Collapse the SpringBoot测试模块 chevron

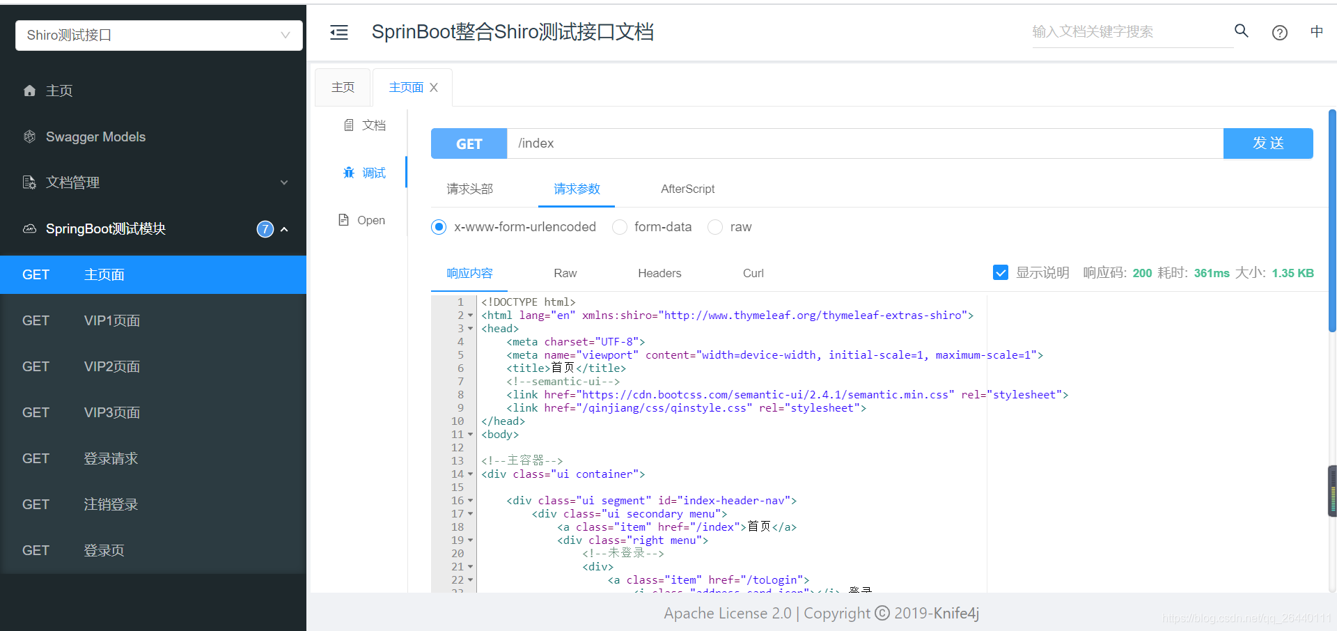point(284,229)
